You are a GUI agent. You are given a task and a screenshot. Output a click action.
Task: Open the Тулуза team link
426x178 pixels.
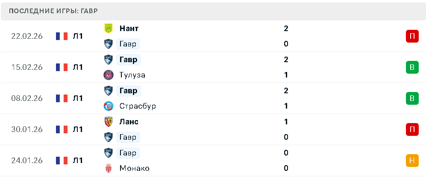[132, 75]
